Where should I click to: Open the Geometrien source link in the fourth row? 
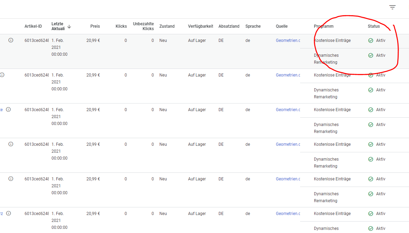[x=288, y=144]
